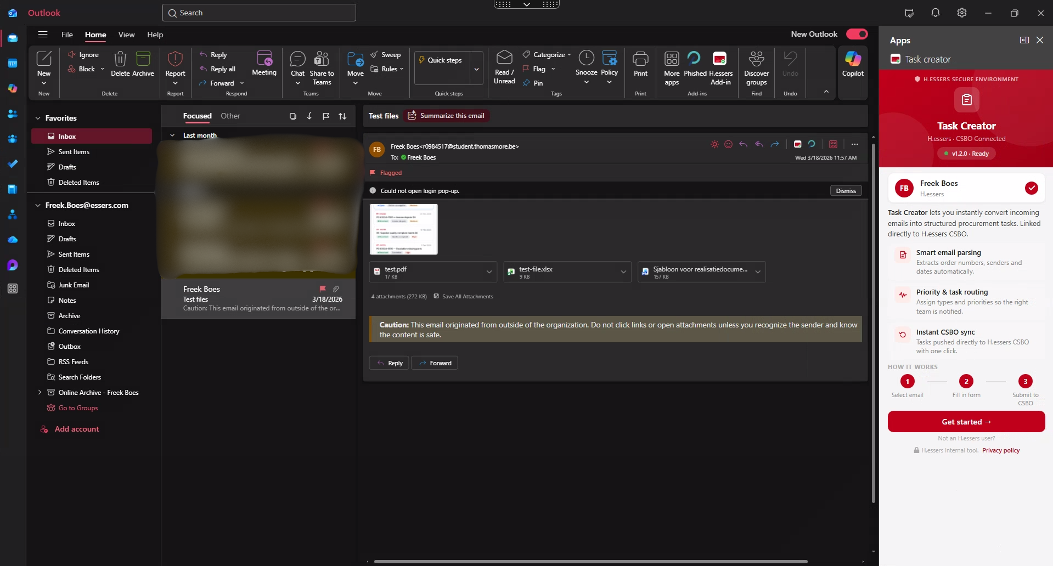Open the Rules dropdown
The width and height of the screenshot is (1053, 566).
(402, 69)
